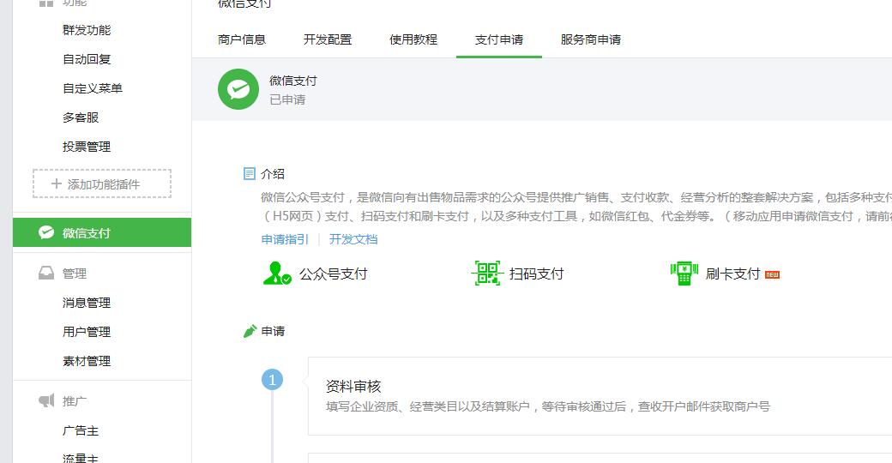Click the 管理 section inbox icon
Viewport: 892px width, 463px height.
(46, 274)
